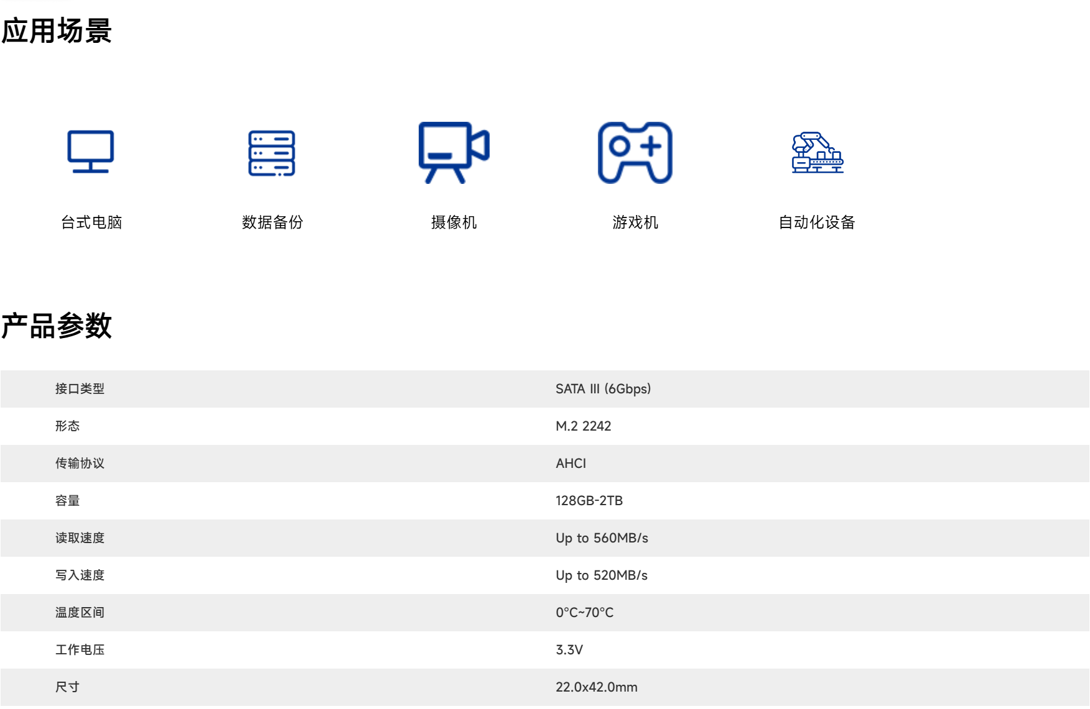Click the Up to 560MB/s read speed

point(602,538)
